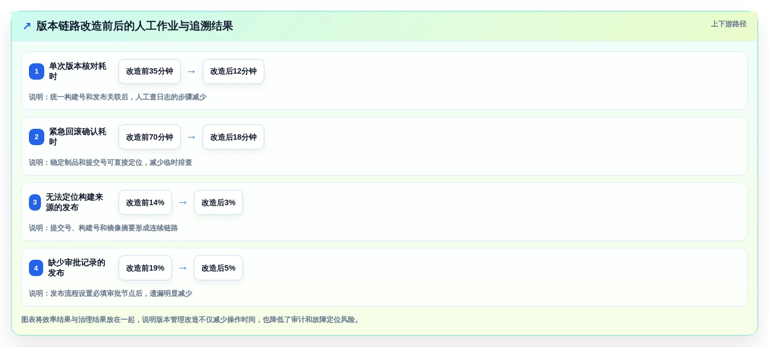Select the 改造后18分钟 chip

233,137
